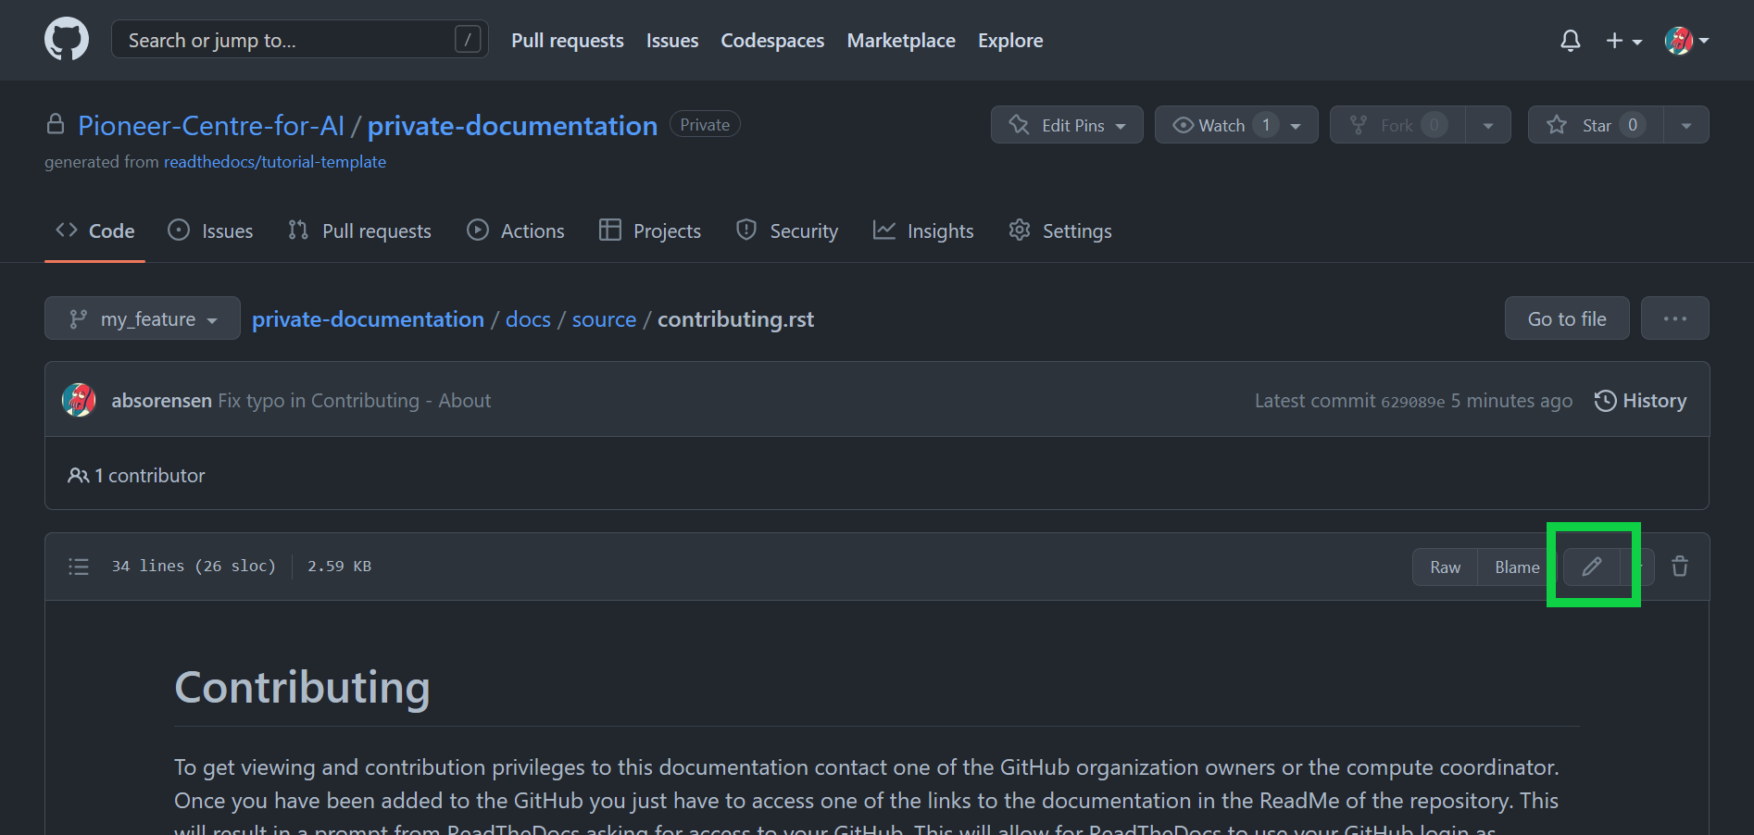Open the docs folder breadcrumb
The image size is (1754, 835).
(528, 319)
